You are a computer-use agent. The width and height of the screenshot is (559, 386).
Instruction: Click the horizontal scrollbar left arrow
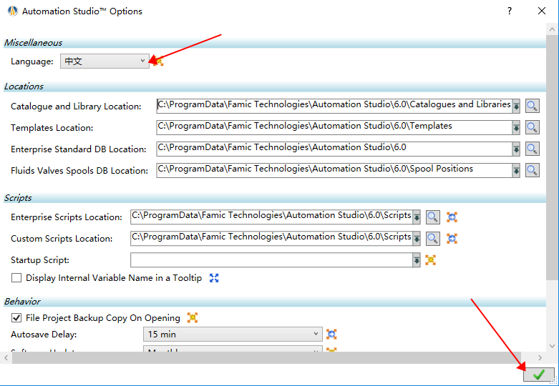(6, 357)
